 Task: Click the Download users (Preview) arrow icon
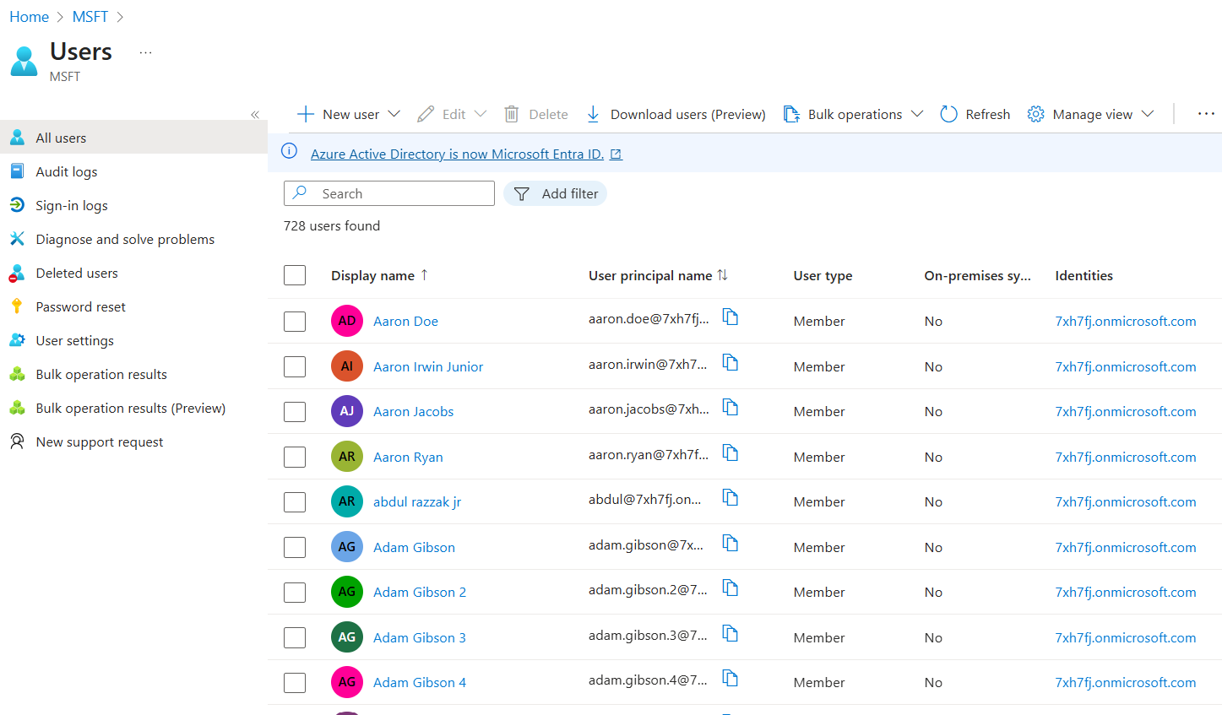click(593, 114)
